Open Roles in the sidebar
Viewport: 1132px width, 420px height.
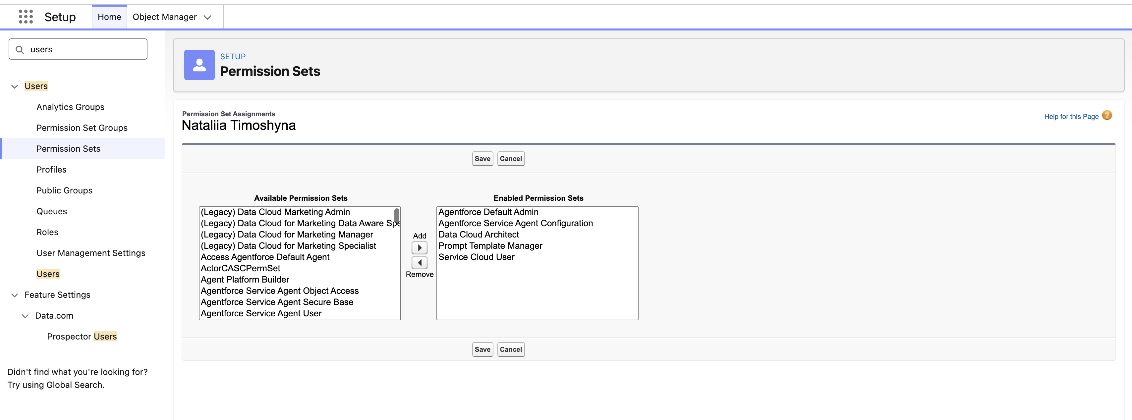click(x=47, y=232)
